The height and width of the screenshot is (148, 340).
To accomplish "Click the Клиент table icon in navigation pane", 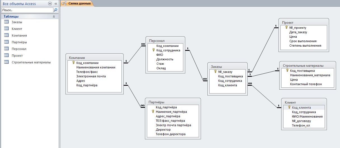I will point(6,29).
